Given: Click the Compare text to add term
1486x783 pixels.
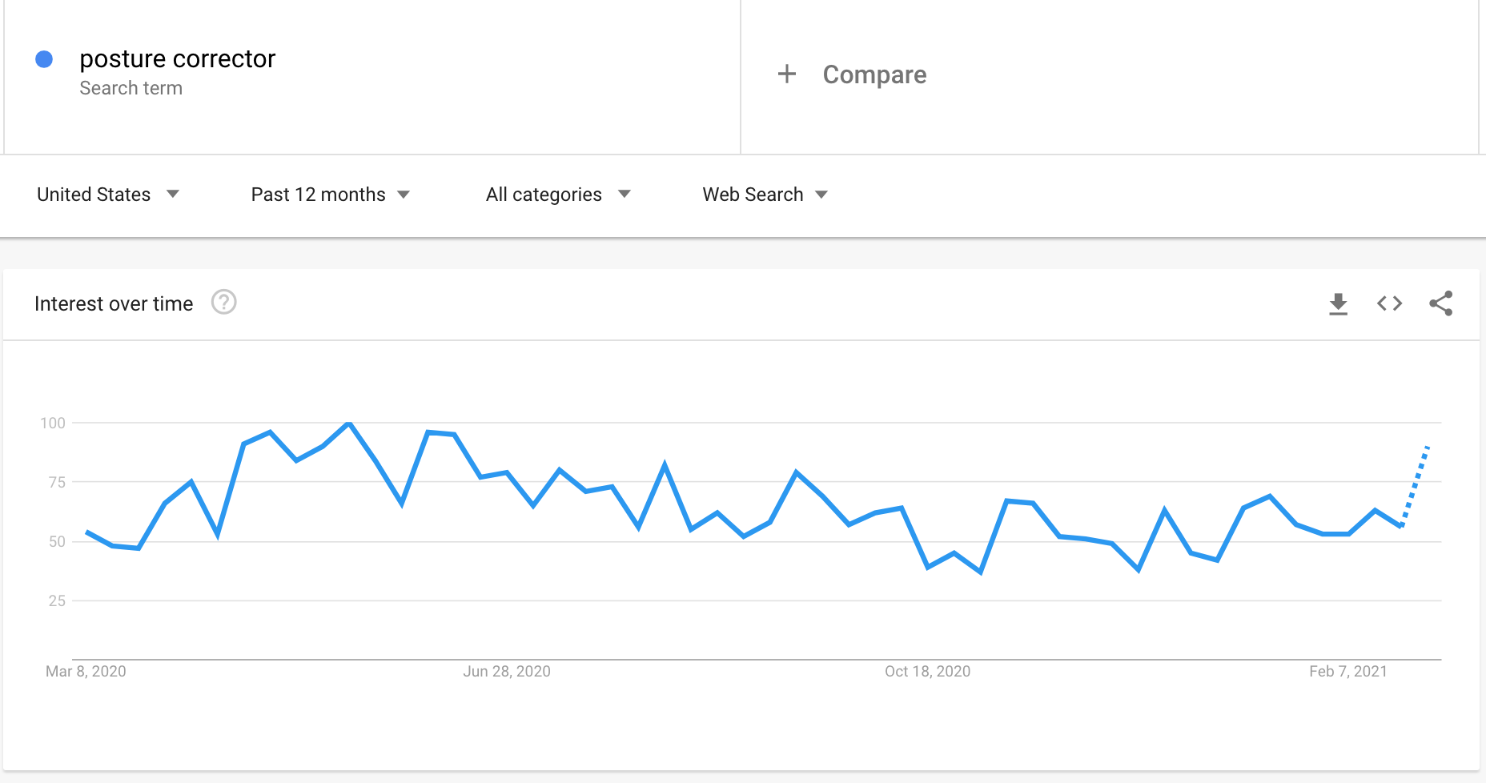Looking at the screenshot, I should [874, 74].
